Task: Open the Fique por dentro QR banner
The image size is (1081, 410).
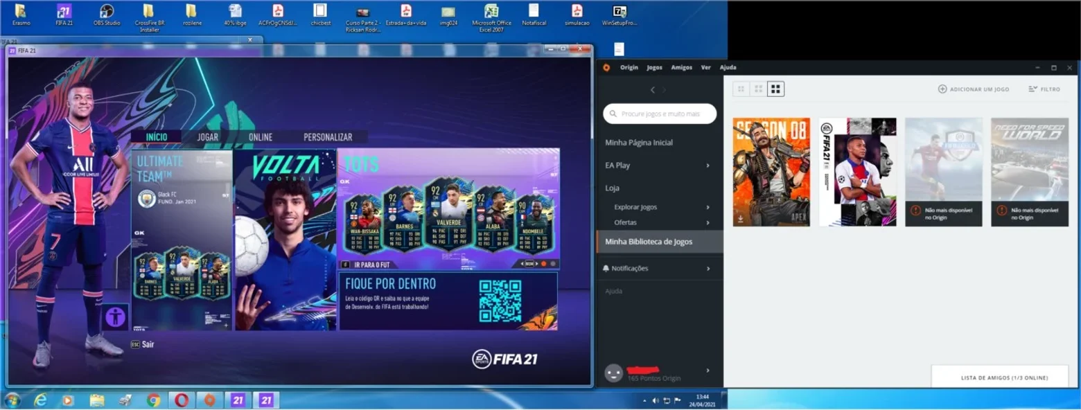Action: click(x=448, y=301)
